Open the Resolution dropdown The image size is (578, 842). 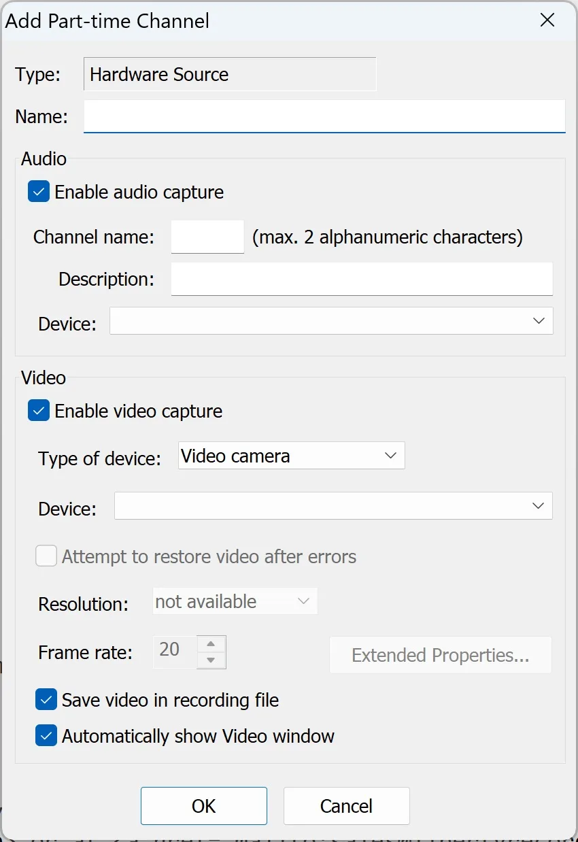[235, 601]
